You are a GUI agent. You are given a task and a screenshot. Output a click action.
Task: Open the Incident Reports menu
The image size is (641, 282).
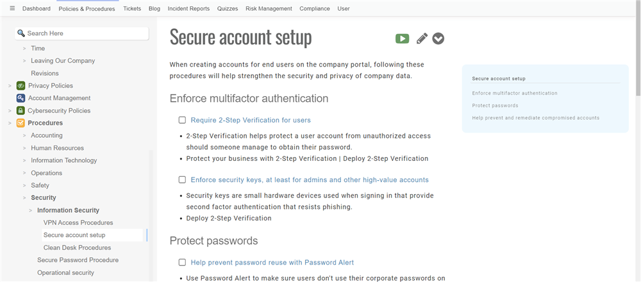coord(188,9)
